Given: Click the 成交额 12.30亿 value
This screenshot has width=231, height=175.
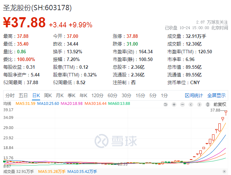Looking at the screenshot, I should [x=193, y=44].
